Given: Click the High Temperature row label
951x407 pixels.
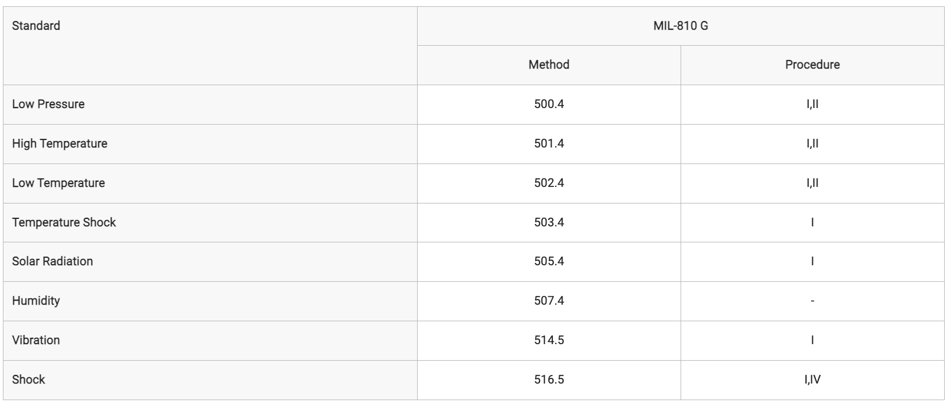Looking at the screenshot, I should click(x=60, y=143).
